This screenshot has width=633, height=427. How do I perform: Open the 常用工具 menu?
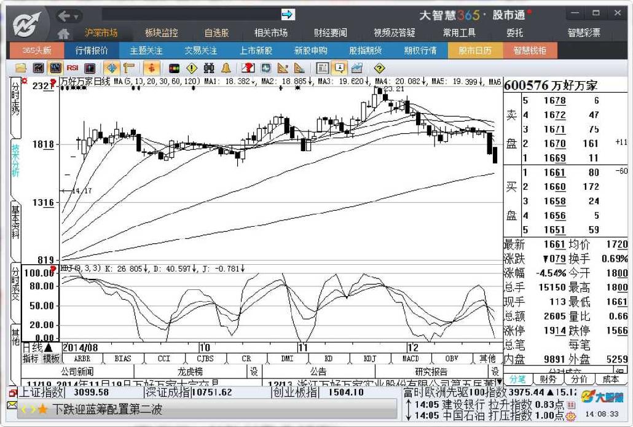[459, 33]
